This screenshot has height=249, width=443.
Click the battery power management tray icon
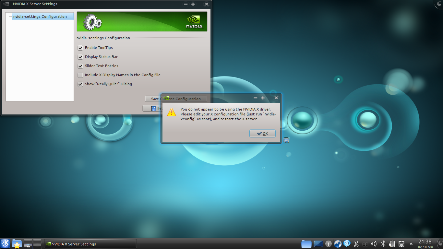pos(392,244)
